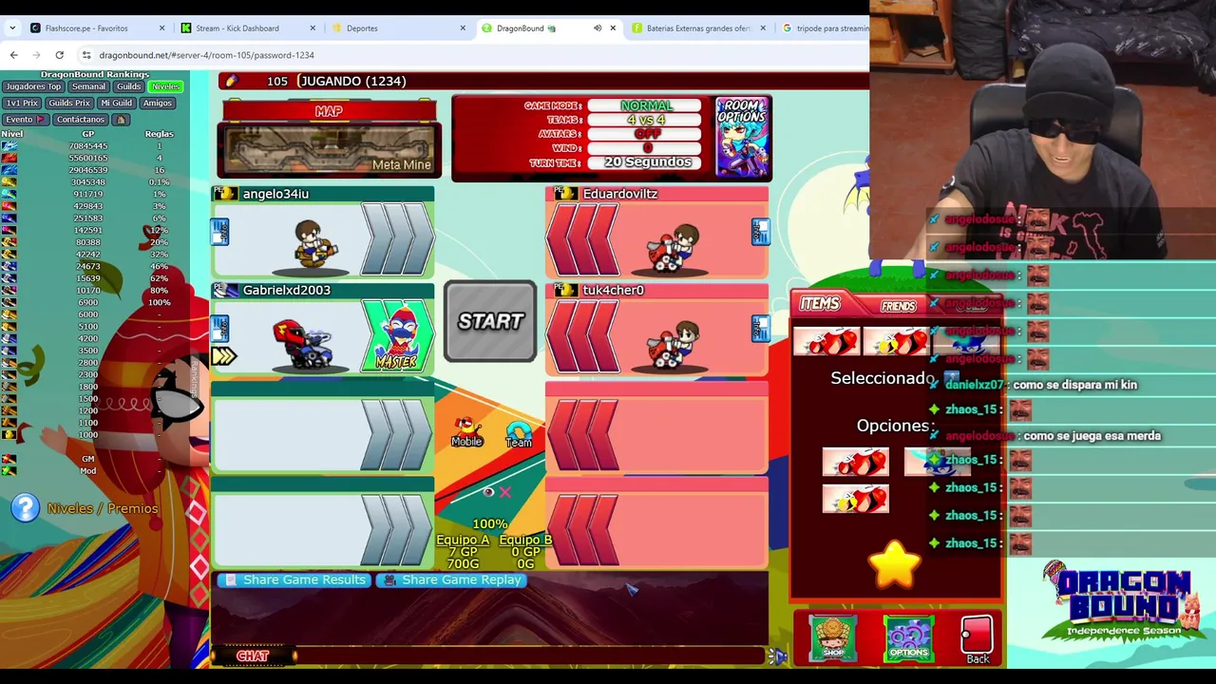Reload the page in browser toolbar

pyautogui.click(x=59, y=55)
